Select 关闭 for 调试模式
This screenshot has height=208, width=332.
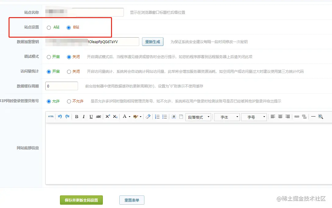[x=69, y=57]
